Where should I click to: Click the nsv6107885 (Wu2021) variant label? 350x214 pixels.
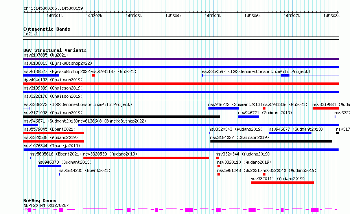coord(46,55)
